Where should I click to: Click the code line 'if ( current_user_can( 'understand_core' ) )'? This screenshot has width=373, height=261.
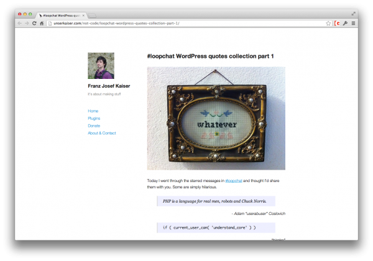pyautogui.click(x=210, y=227)
